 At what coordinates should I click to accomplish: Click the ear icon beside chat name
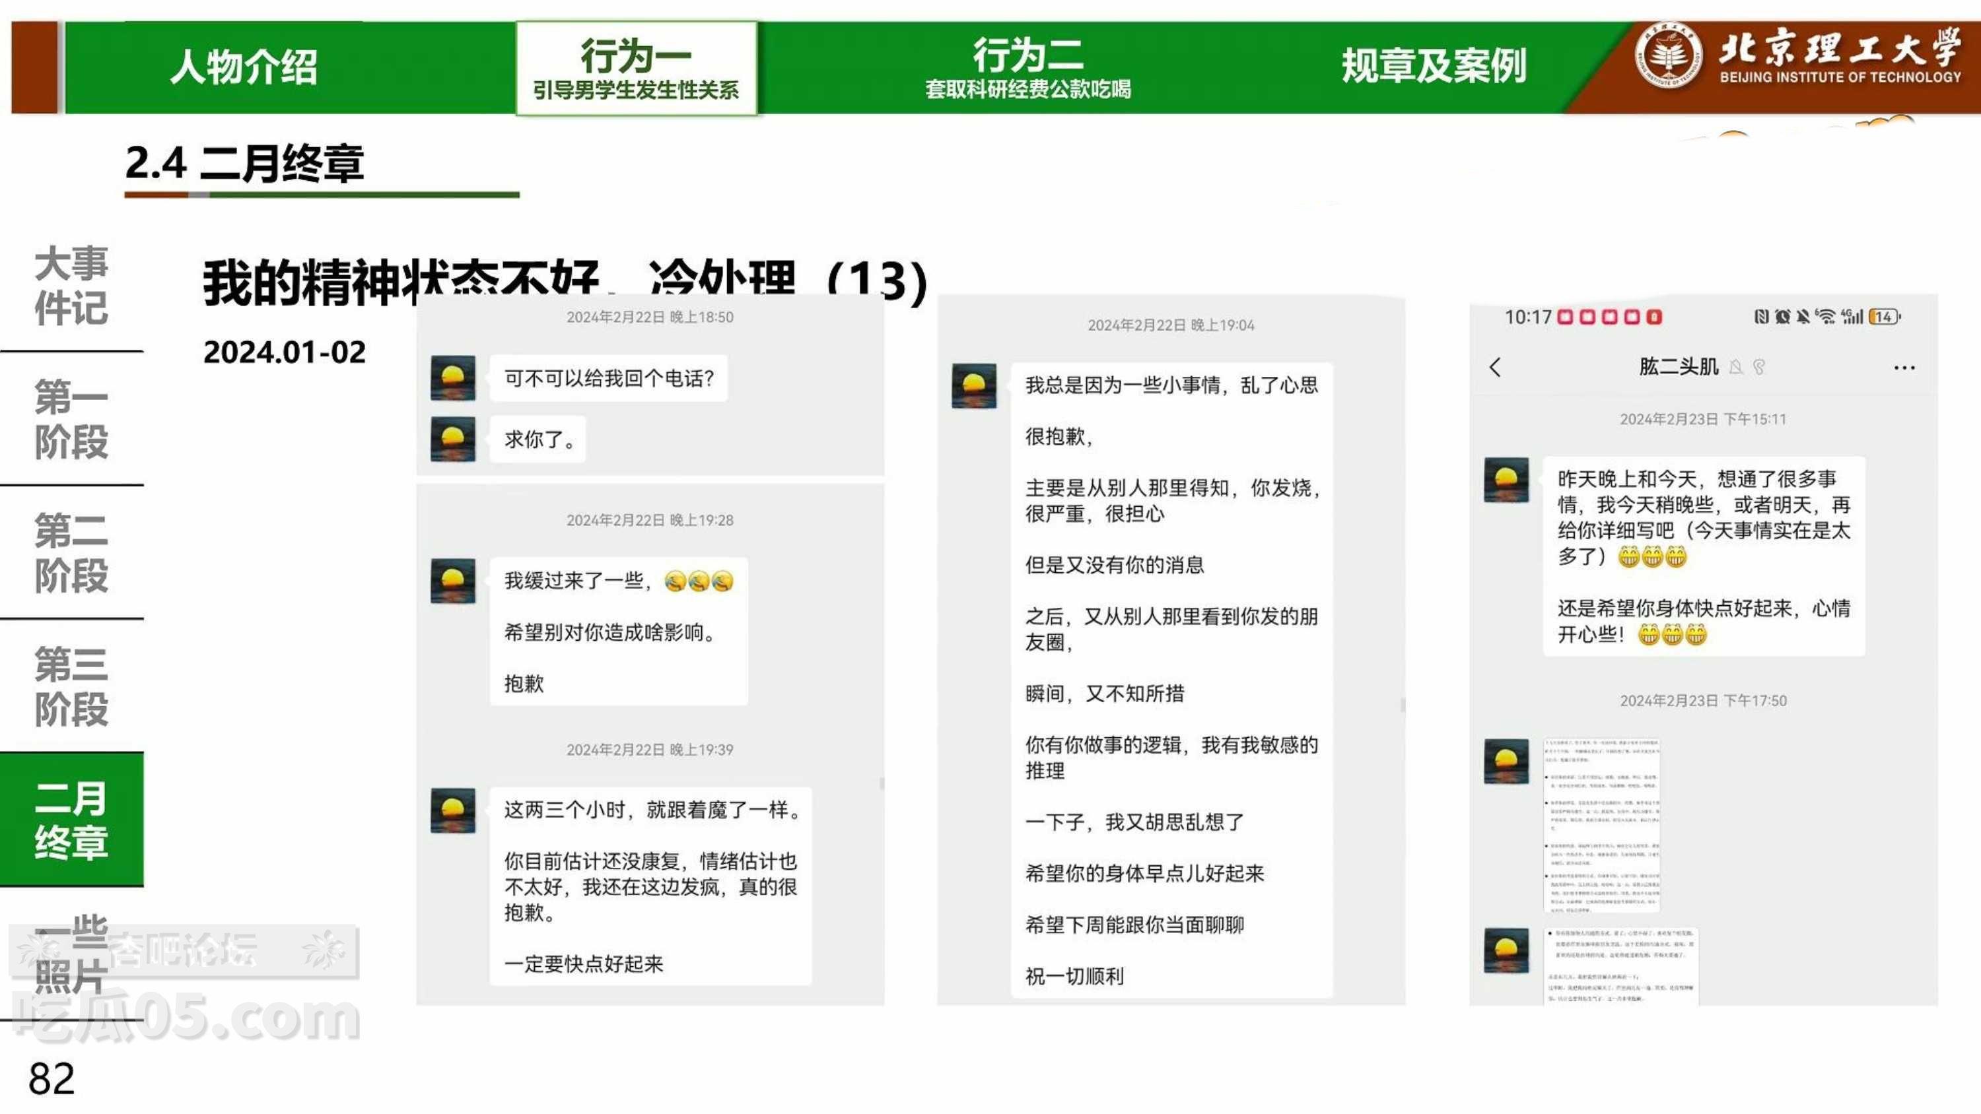pyautogui.click(x=1758, y=368)
